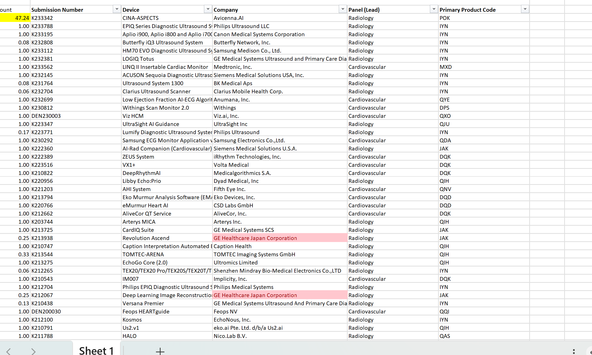Select the CardIQ Suite device cell
Screen dimensions: 592x355
167,230
